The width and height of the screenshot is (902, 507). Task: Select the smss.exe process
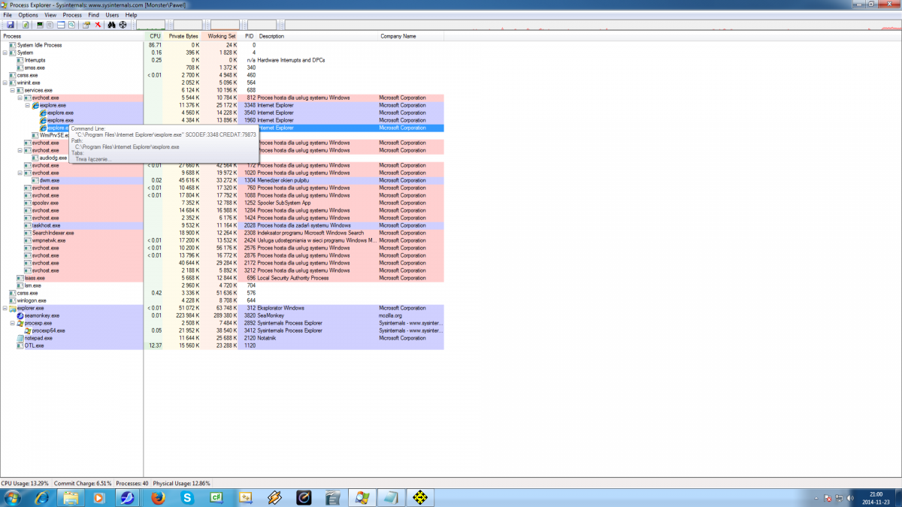(x=222, y=68)
